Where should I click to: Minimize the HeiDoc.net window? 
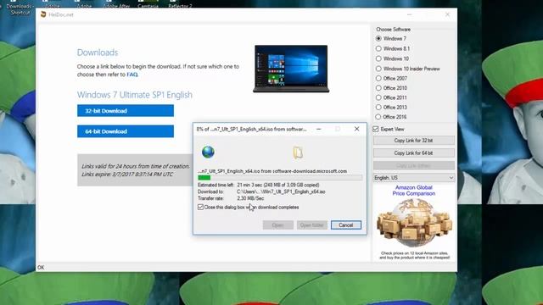409,14
